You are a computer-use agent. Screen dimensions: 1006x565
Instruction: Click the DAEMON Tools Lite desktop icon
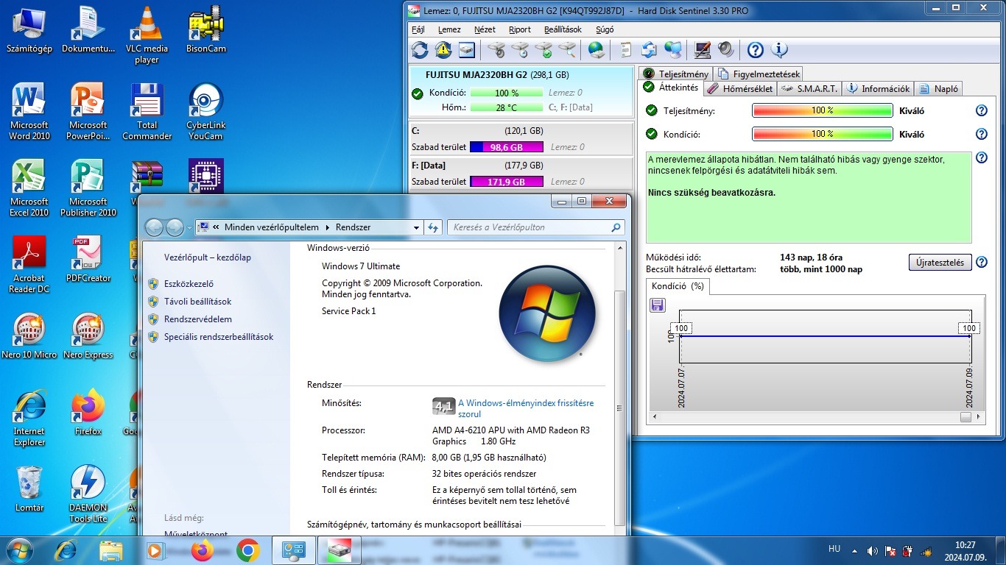click(x=88, y=494)
